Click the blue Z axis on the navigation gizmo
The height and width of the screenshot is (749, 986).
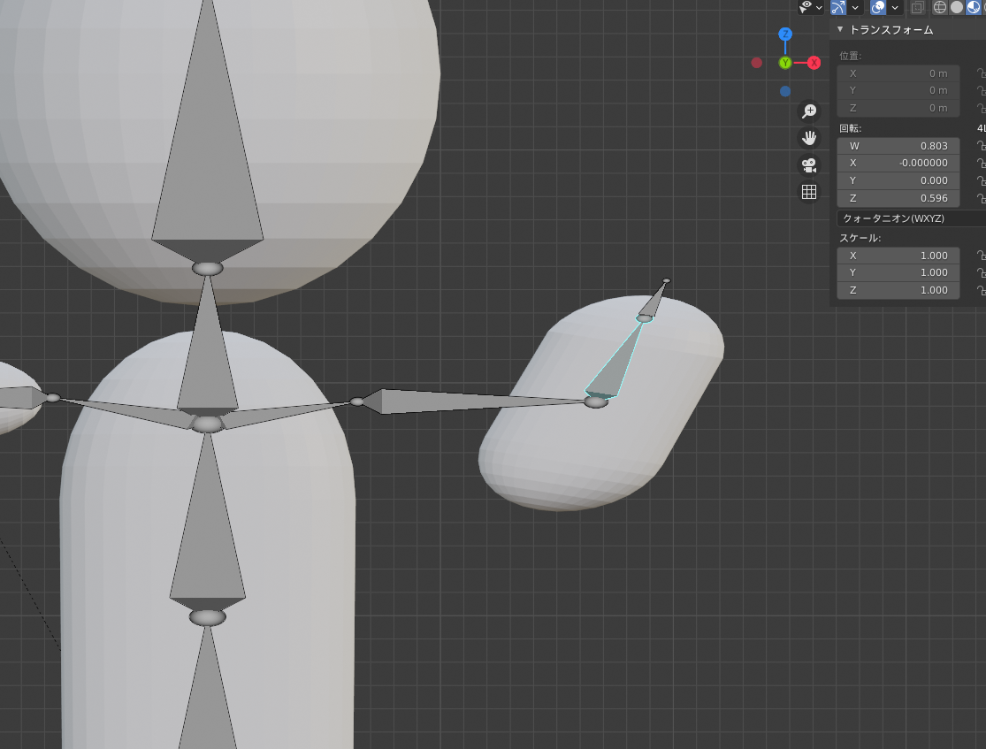(x=784, y=34)
